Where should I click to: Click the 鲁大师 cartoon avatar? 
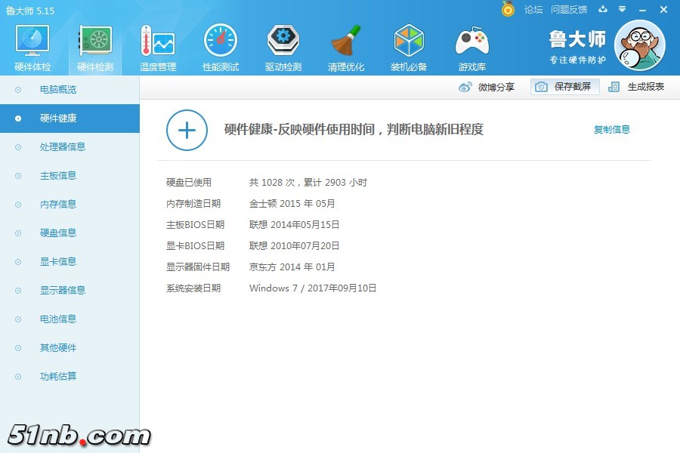point(639,45)
